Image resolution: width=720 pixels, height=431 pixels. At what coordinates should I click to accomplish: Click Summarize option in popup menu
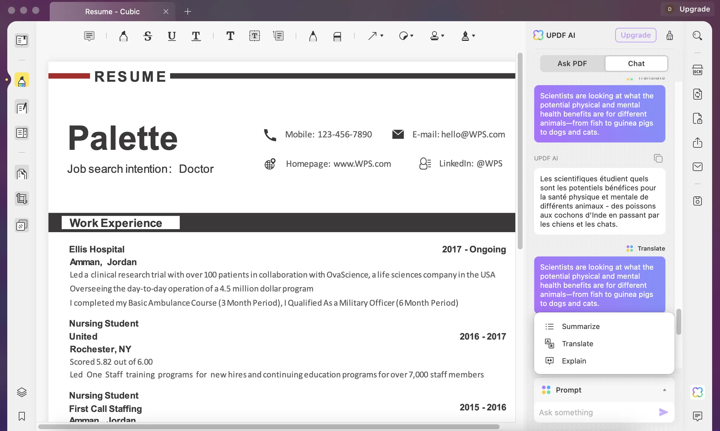pyautogui.click(x=580, y=326)
